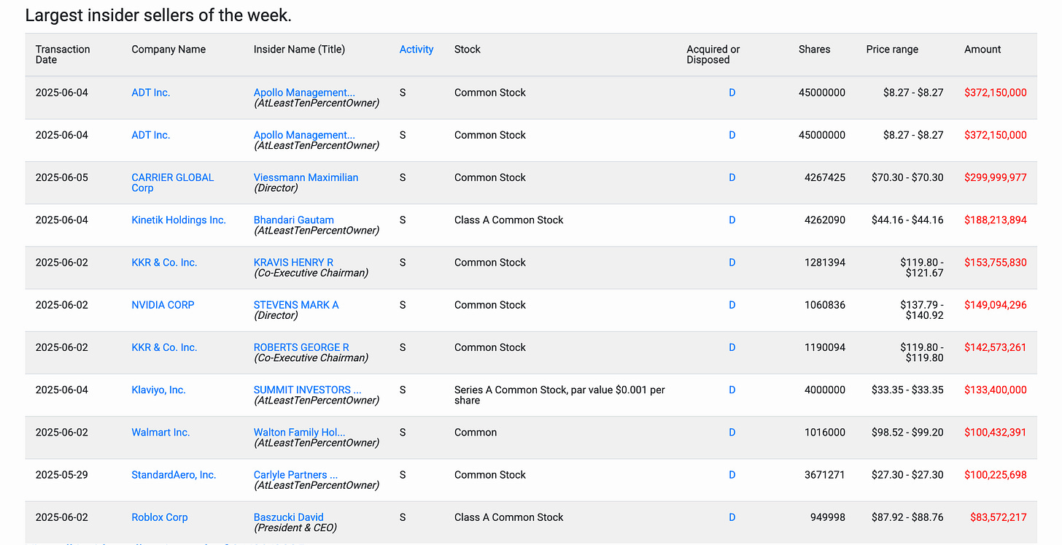Select shares value 4262090

point(825,220)
